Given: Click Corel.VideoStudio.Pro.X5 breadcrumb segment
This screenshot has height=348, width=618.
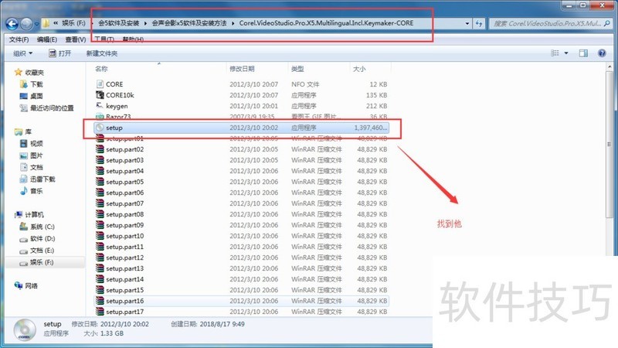Looking at the screenshot, I should click(326, 23).
